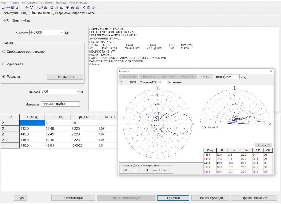The width and height of the screenshot is (281, 204).
Task: Save with the floppy disk icon
Action: [12, 7]
